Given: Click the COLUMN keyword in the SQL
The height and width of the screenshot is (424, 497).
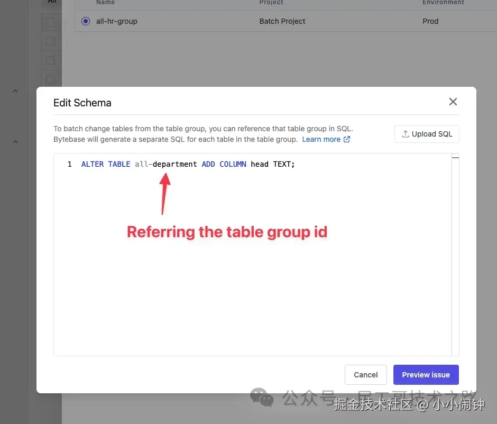Looking at the screenshot, I should 233,164.
